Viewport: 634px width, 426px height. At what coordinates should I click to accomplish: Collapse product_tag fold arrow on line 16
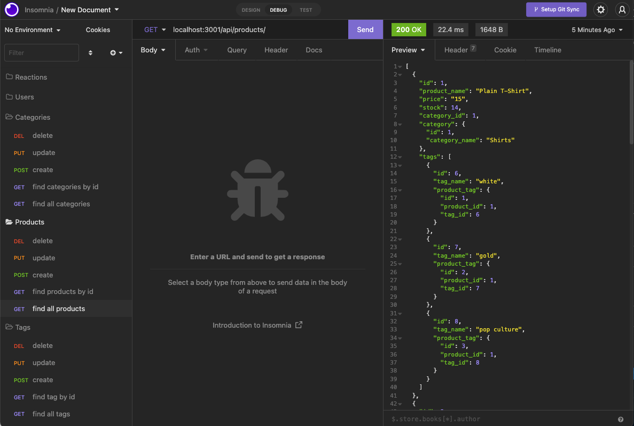[x=400, y=190]
